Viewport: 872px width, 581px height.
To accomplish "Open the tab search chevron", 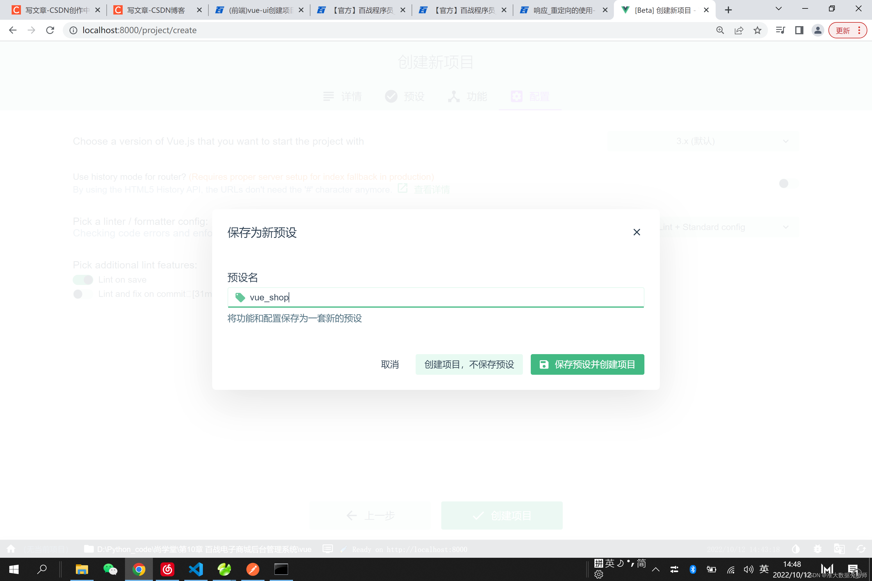I will pos(779,8).
